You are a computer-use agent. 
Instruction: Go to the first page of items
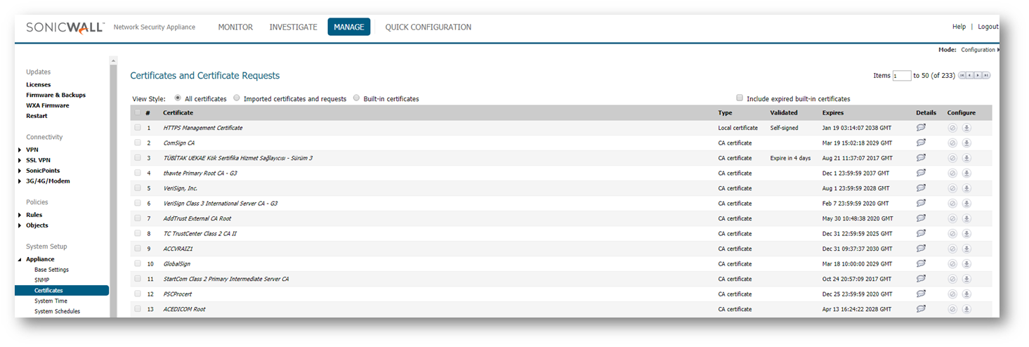(x=962, y=75)
